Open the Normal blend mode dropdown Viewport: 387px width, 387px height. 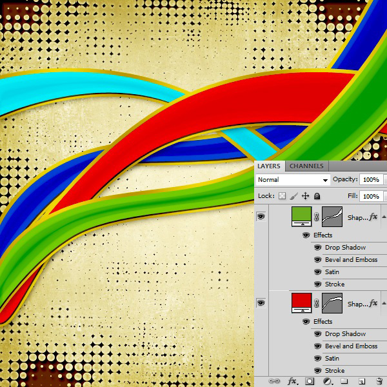(x=293, y=180)
